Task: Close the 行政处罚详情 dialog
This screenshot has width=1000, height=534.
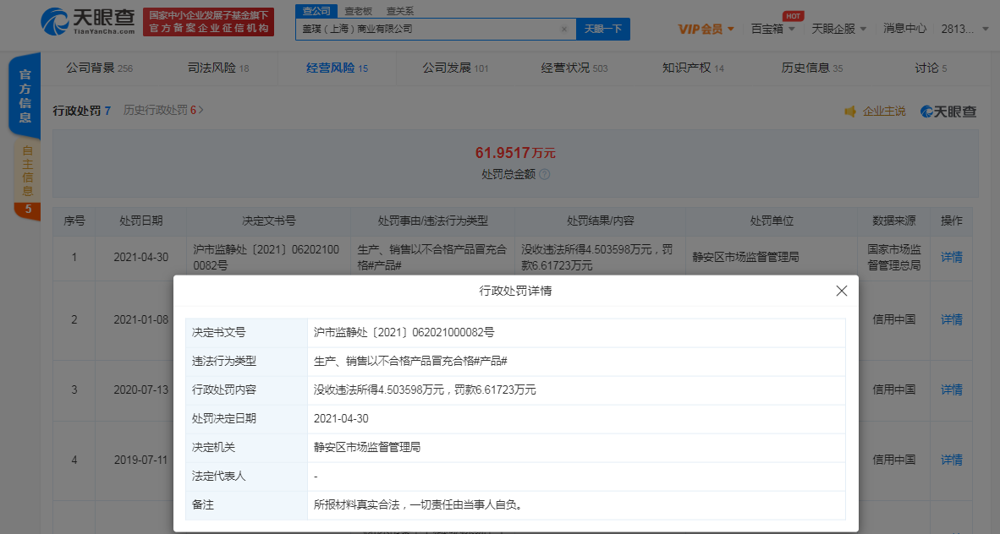Action: point(841,291)
